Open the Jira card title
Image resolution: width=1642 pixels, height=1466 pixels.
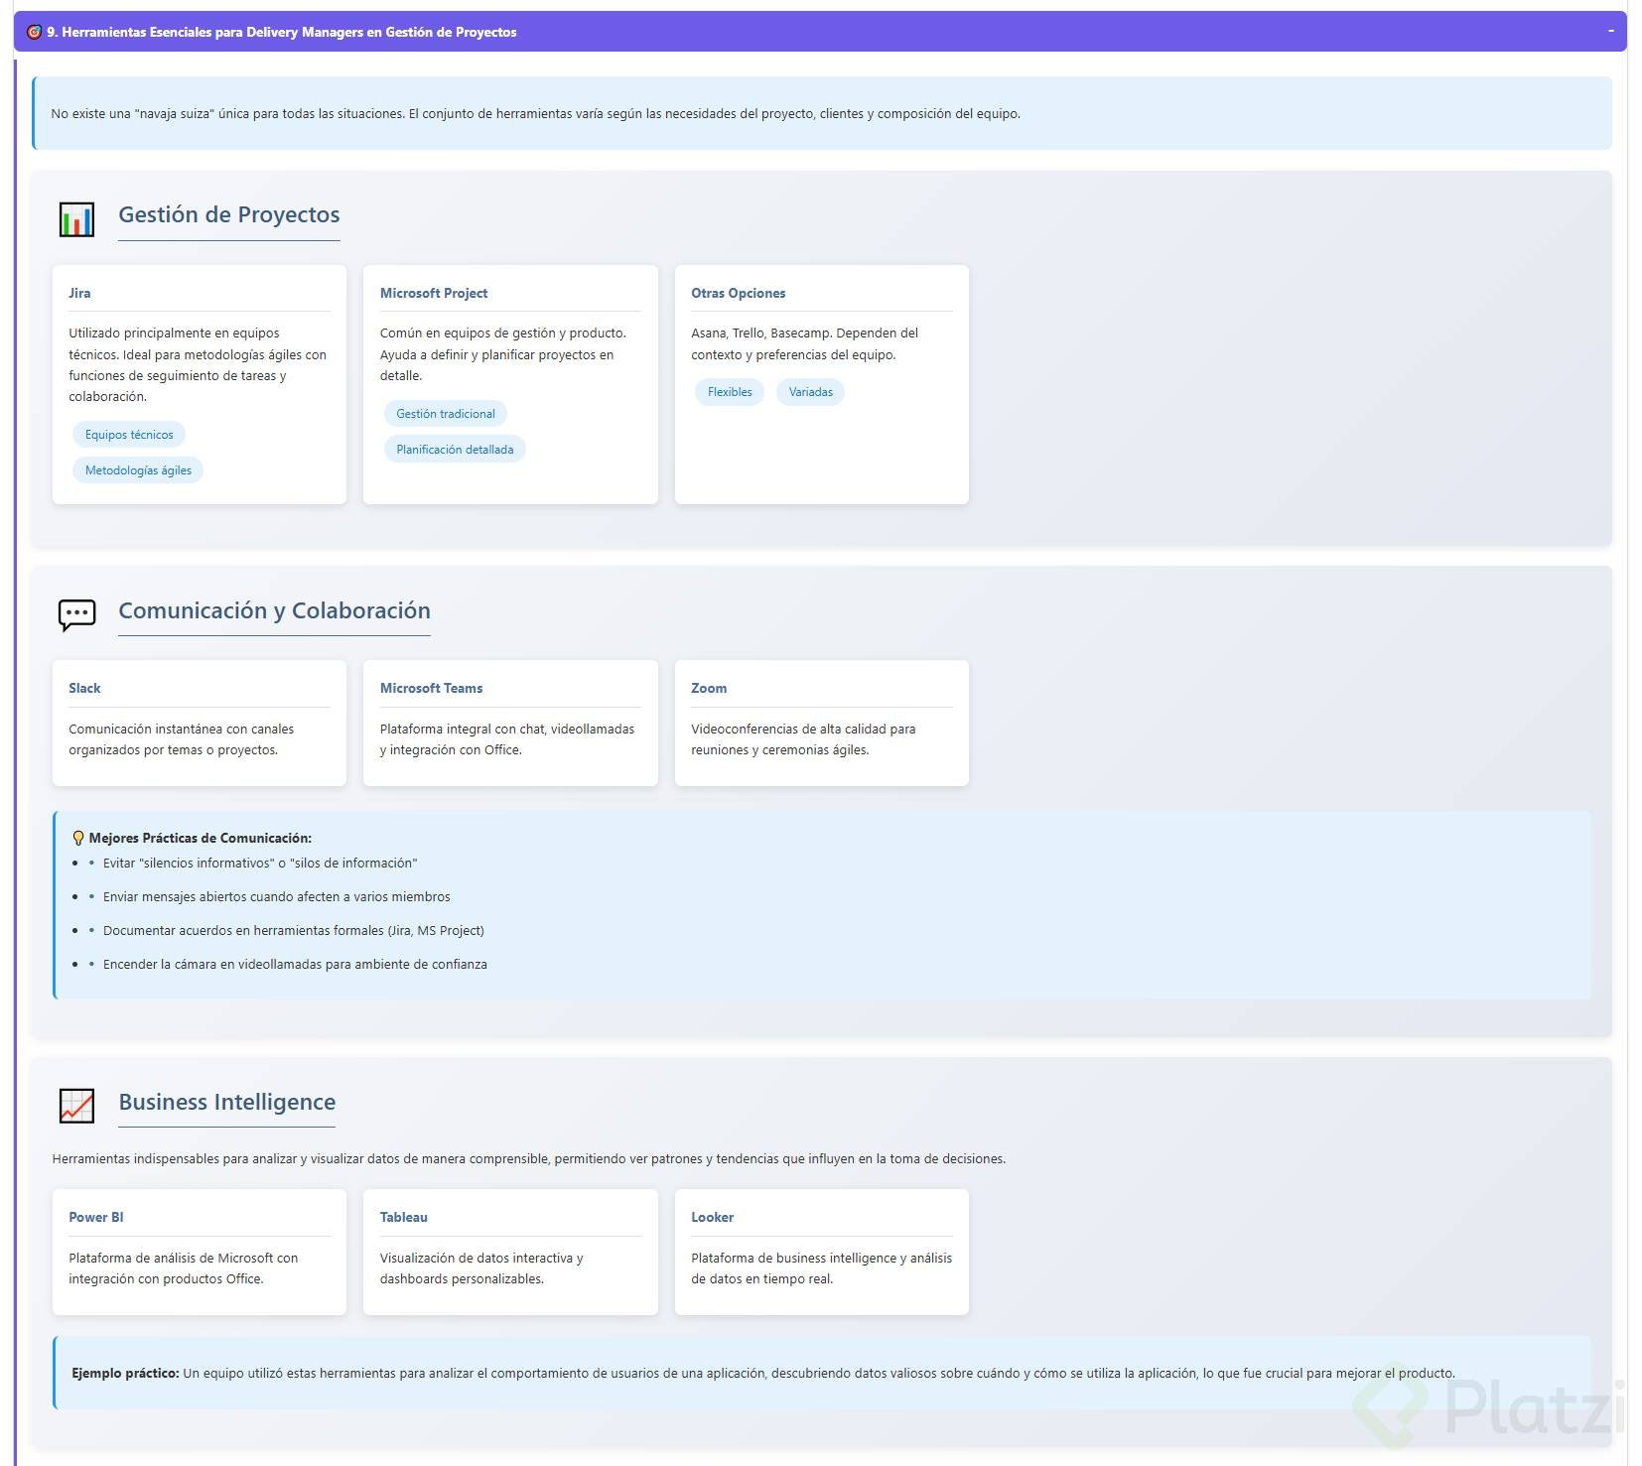[79, 293]
